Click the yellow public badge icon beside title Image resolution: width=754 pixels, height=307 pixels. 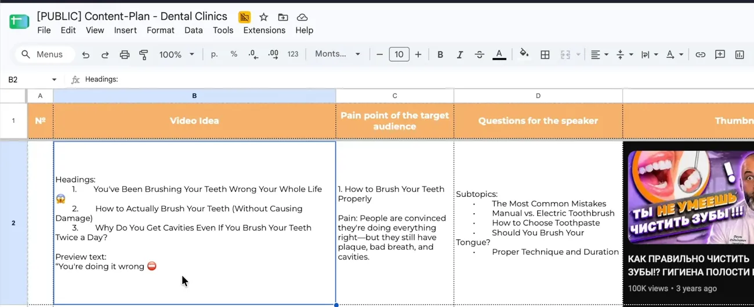pos(244,17)
